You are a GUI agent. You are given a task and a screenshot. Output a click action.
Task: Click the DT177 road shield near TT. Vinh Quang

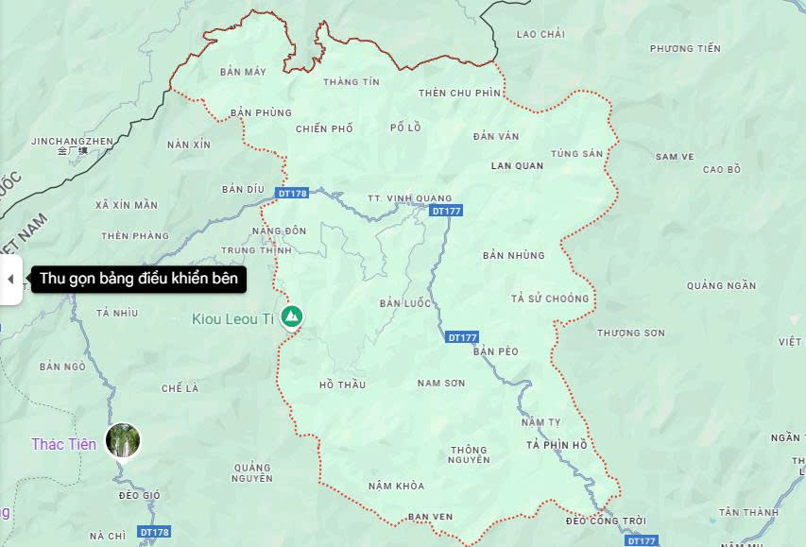446,211
